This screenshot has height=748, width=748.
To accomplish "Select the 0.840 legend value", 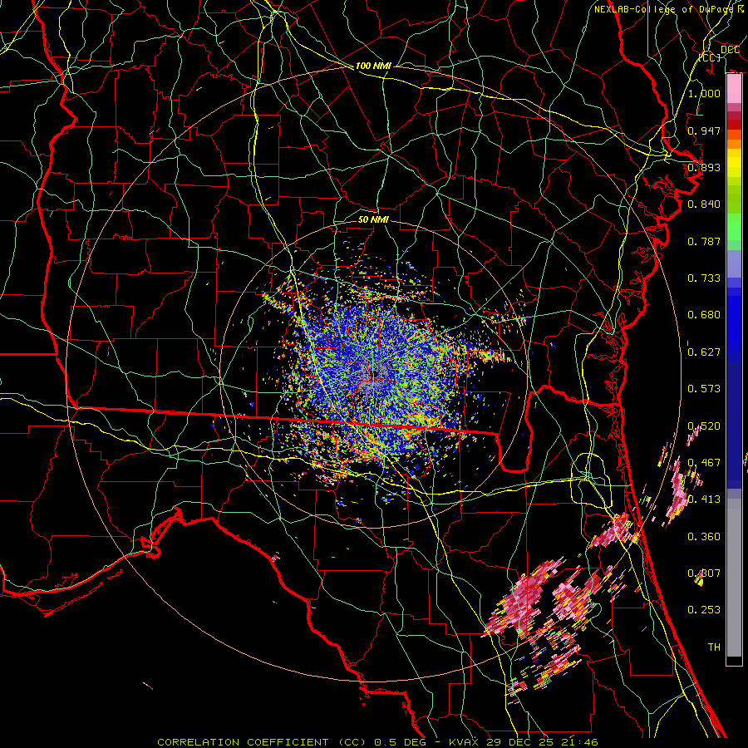I will [x=704, y=204].
